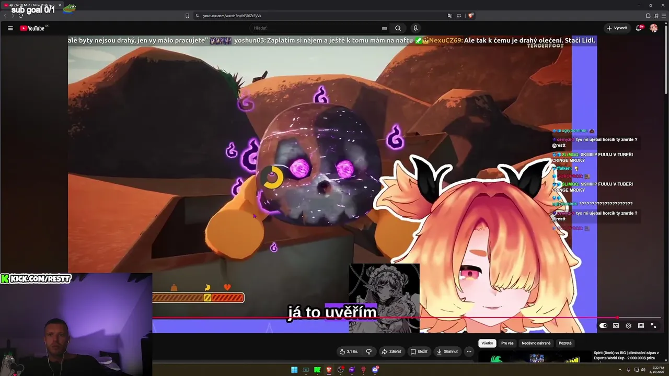The height and width of the screenshot is (376, 669).
Task: Switch the player to theater mode
Action: (x=641, y=326)
